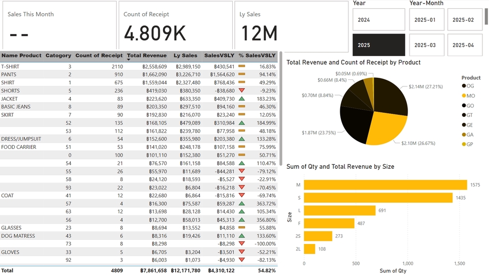Click the red down-triangle in the COAT row

pos(241,195)
